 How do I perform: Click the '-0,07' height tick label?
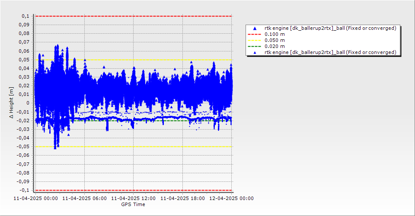23,164
